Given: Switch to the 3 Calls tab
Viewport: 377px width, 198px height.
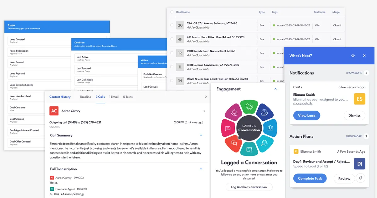Looking at the screenshot, I should 100,97.
